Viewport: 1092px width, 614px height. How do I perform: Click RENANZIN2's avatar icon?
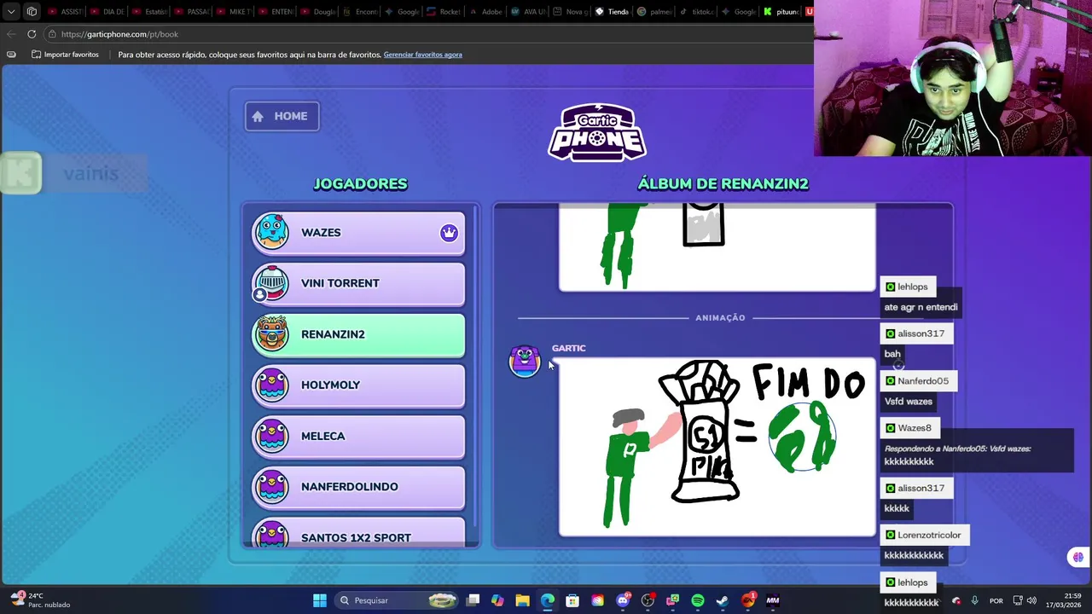tap(272, 333)
